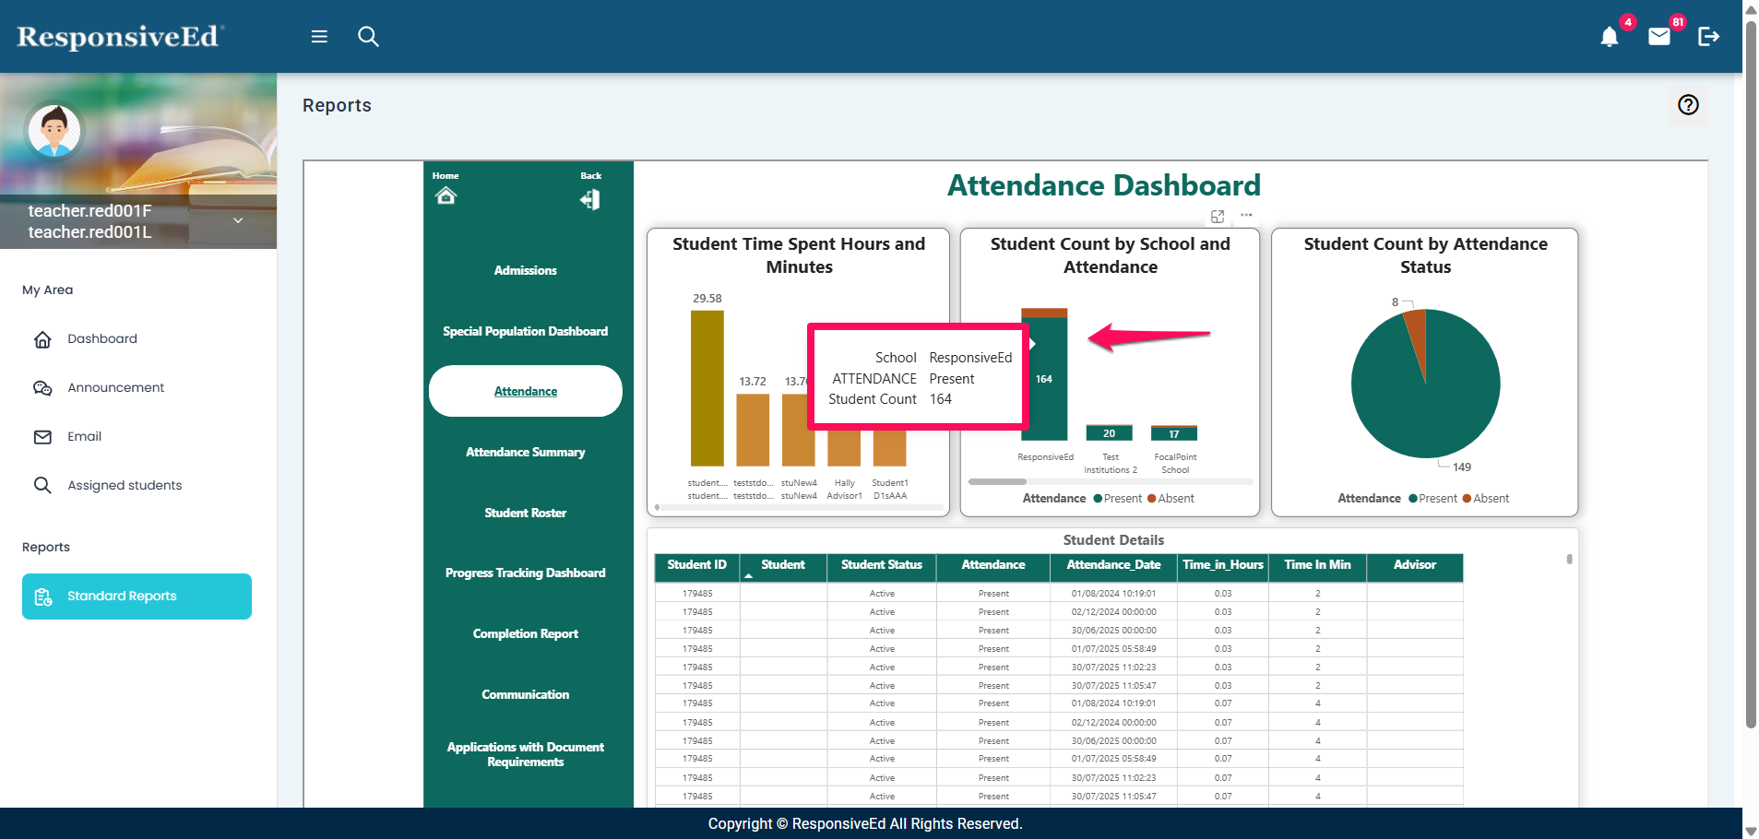Select Student Roster in report menu
The image size is (1759, 839).
(525, 513)
